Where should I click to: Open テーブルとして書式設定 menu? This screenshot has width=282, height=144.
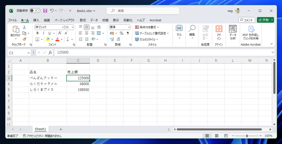pos(152,33)
